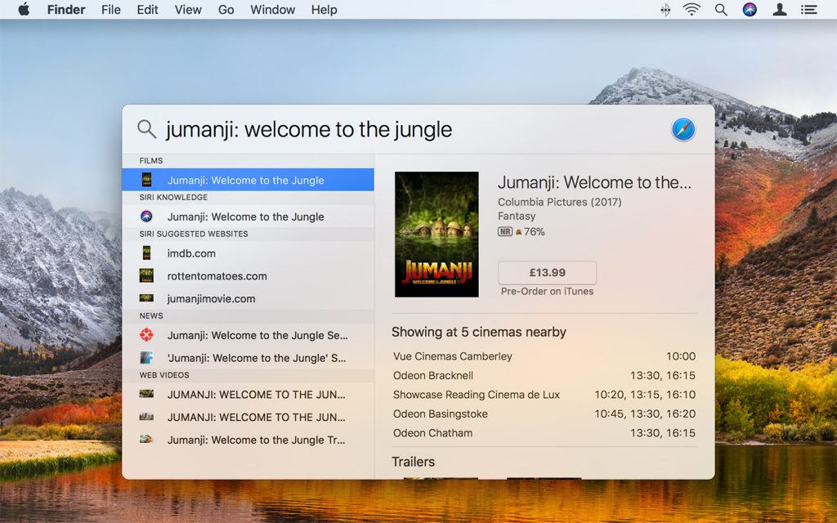837x523 pixels.
Task: Select Vue Cinemas Camberley showing
Action: [544, 356]
